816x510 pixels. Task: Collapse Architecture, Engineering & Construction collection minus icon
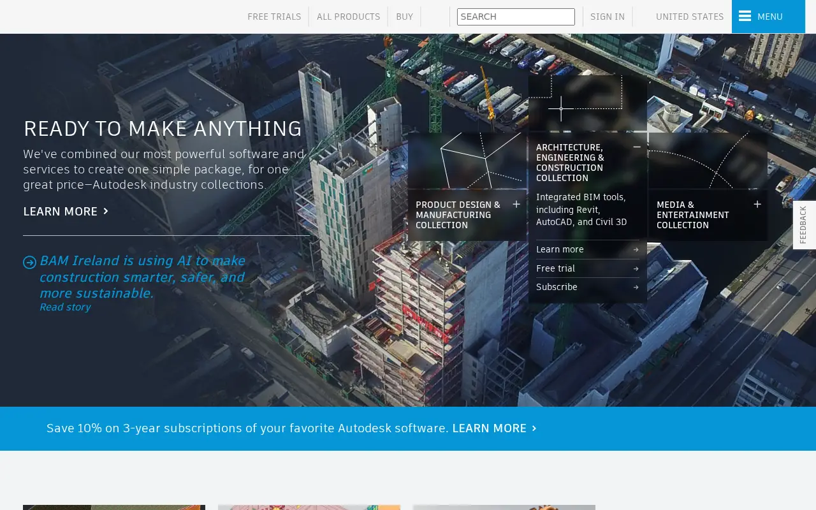pos(637,147)
